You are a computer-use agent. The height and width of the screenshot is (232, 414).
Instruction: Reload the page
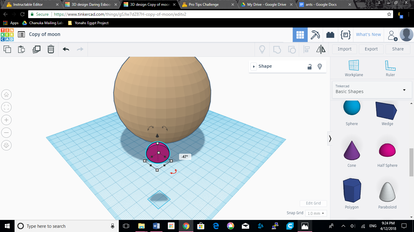[x=22, y=14]
